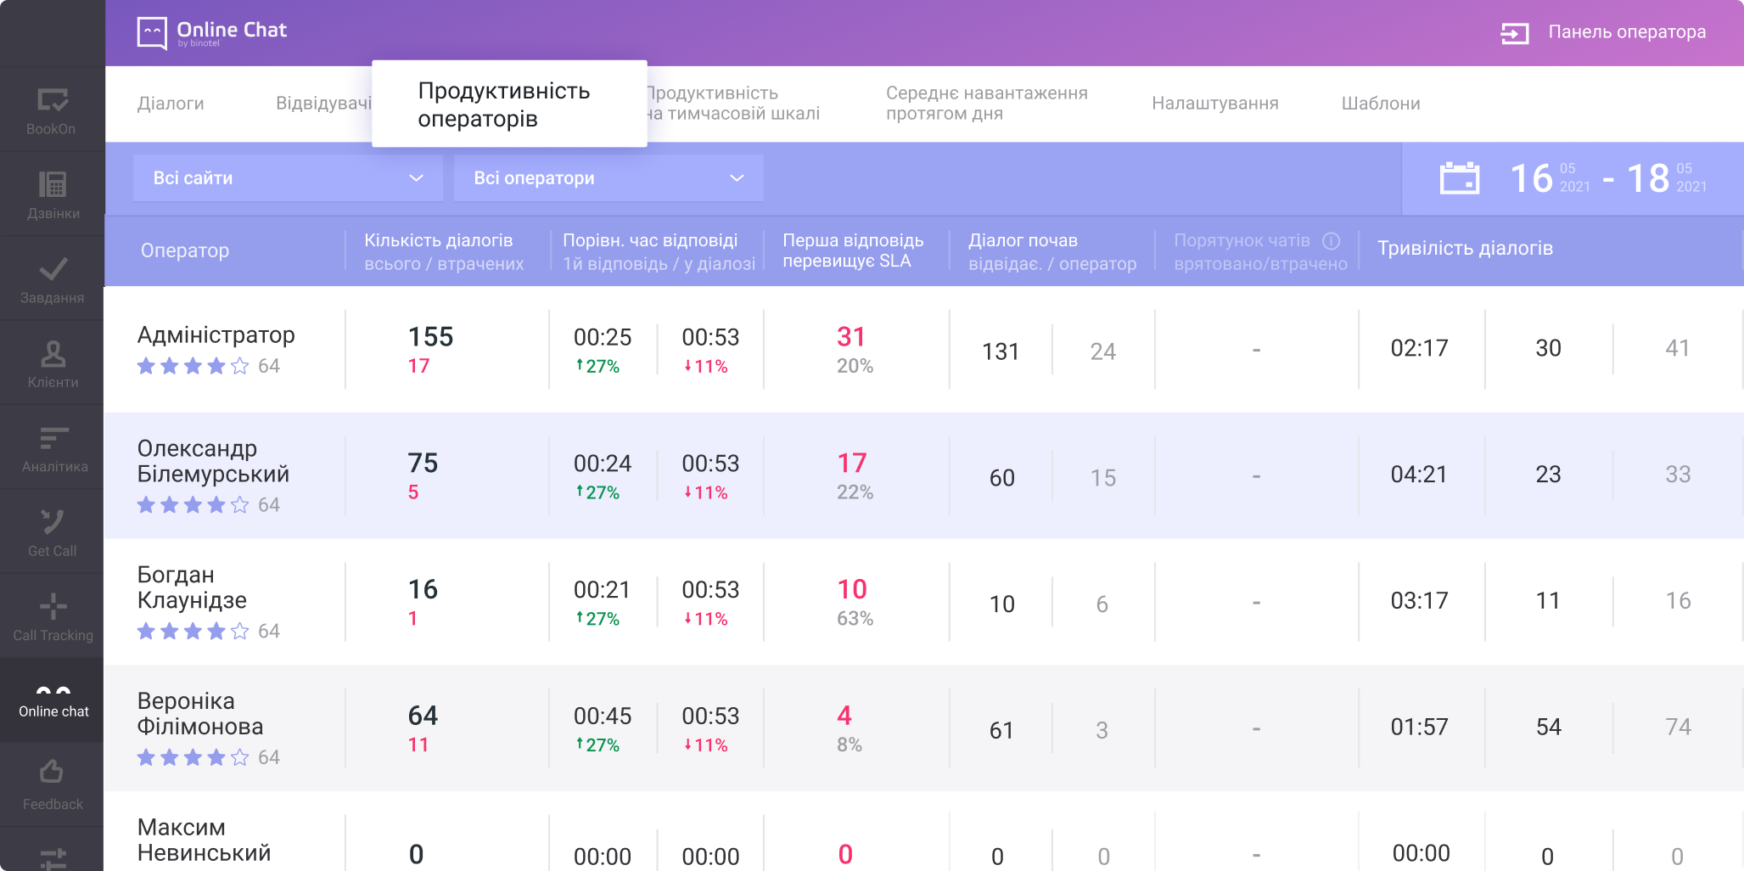Click operator Олександр Білемурський
The height and width of the screenshot is (871, 1744).
(x=213, y=461)
